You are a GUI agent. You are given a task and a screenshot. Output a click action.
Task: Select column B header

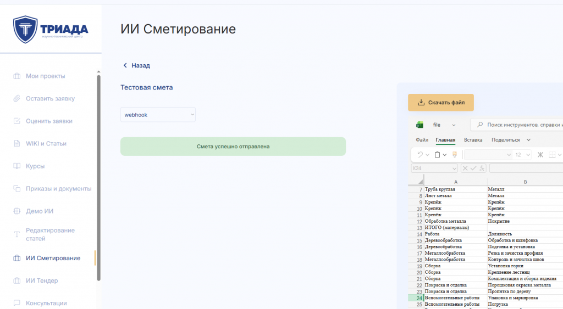point(525,182)
